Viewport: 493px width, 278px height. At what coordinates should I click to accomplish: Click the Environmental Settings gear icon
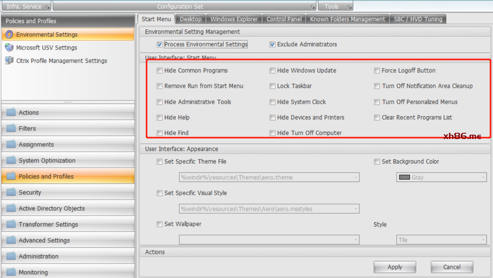9,34
